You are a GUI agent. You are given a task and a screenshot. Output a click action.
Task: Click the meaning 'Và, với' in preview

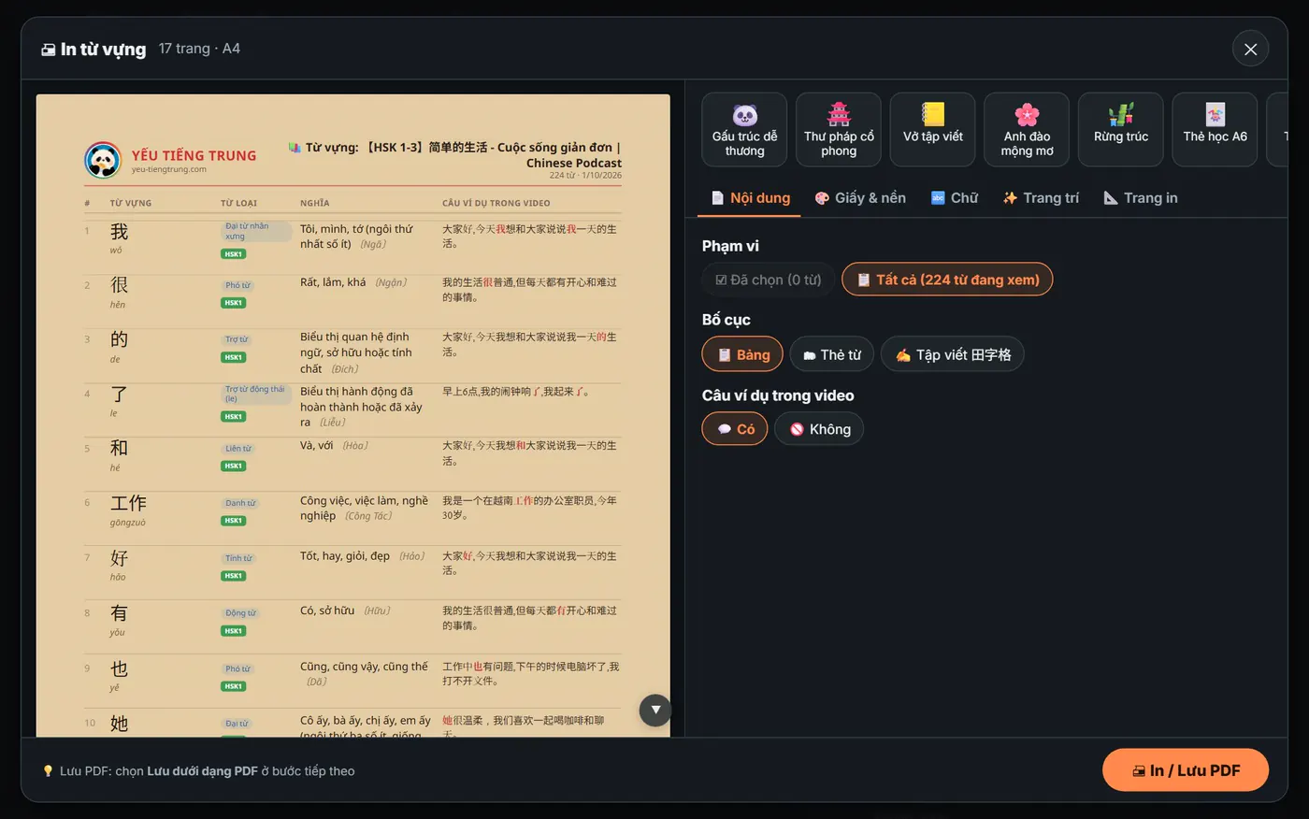click(x=317, y=446)
